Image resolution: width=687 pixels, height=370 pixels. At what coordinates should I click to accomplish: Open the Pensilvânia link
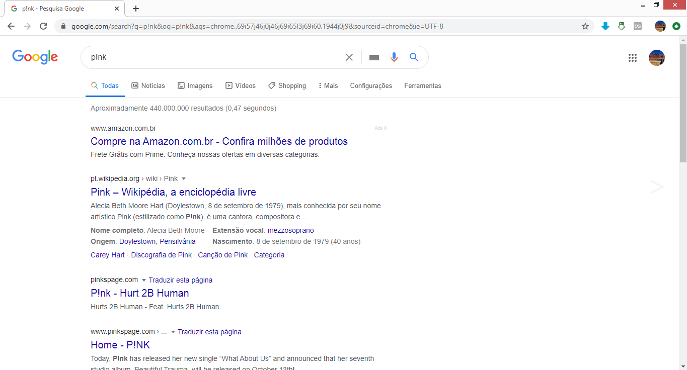178,241
